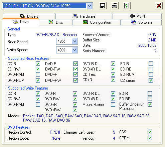Viewport: 165px width, 147px height.
Task: Select the Drive tab
Action: point(21,22)
